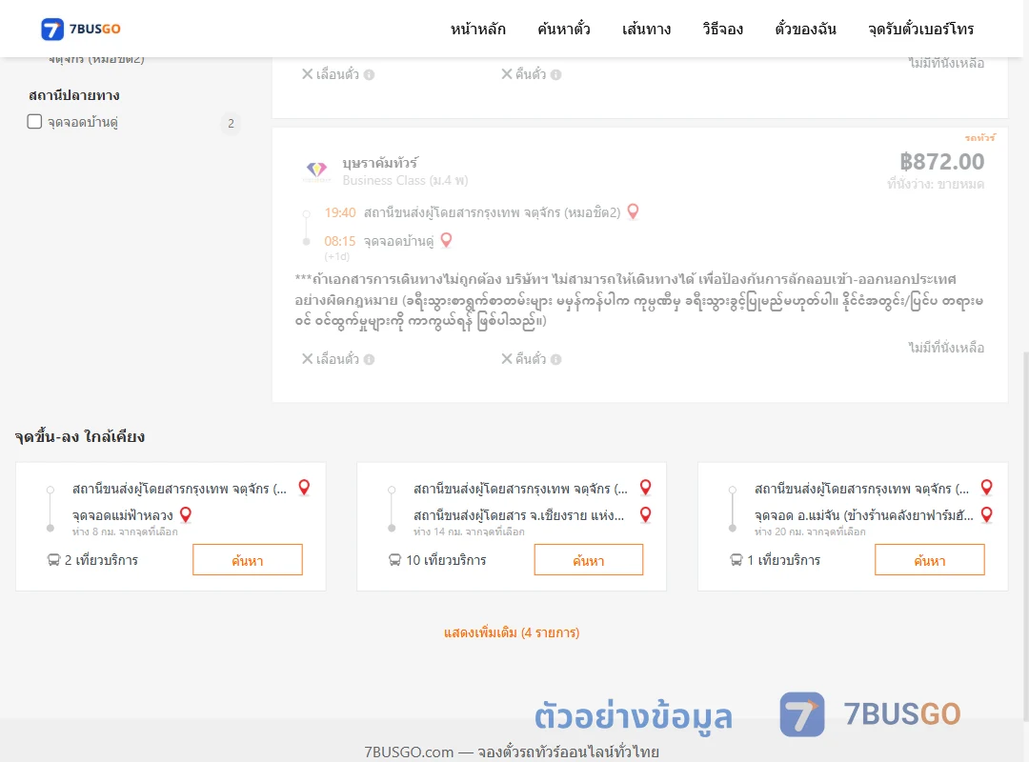Viewport: 1029px width, 762px height.
Task: Open the จุดรับตั๋วเบอร์โทร menu item
Action: pos(920,29)
